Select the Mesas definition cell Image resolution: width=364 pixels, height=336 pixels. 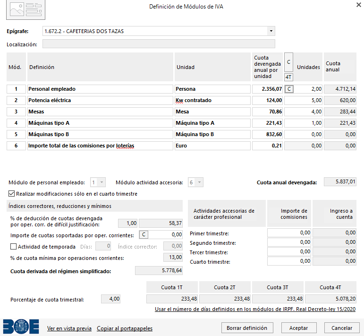100,112
